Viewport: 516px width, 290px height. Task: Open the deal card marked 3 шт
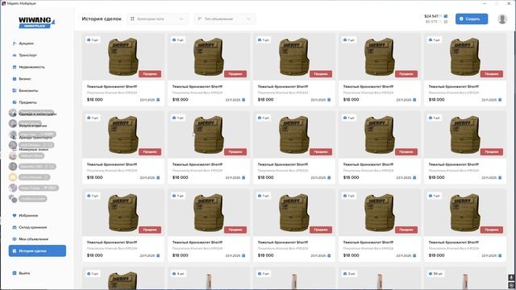pos(380,279)
